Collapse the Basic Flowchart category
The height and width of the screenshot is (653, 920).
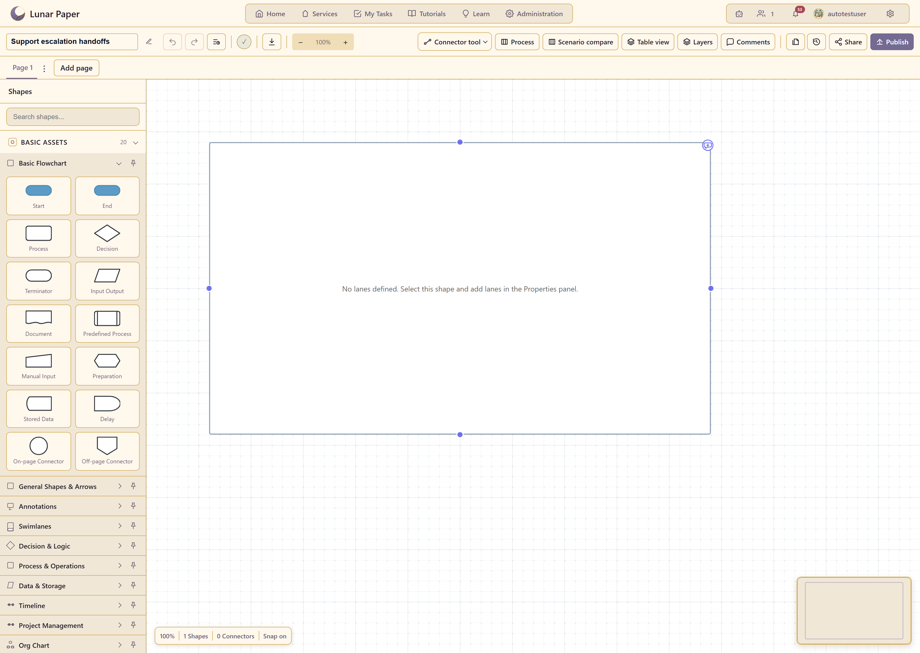(x=119, y=163)
